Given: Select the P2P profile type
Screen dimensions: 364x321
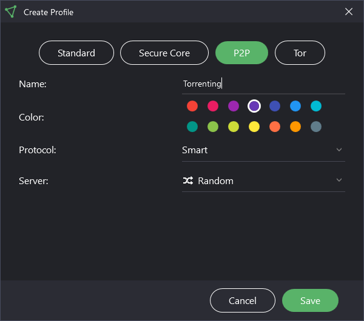Looking at the screenshot, I should tap(241, 53).
